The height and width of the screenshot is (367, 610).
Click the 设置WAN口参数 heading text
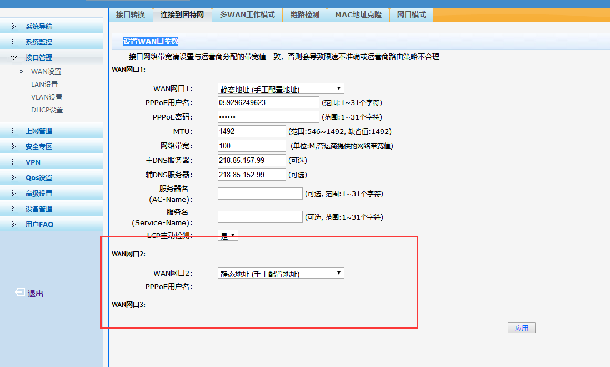tap(151, 41)
